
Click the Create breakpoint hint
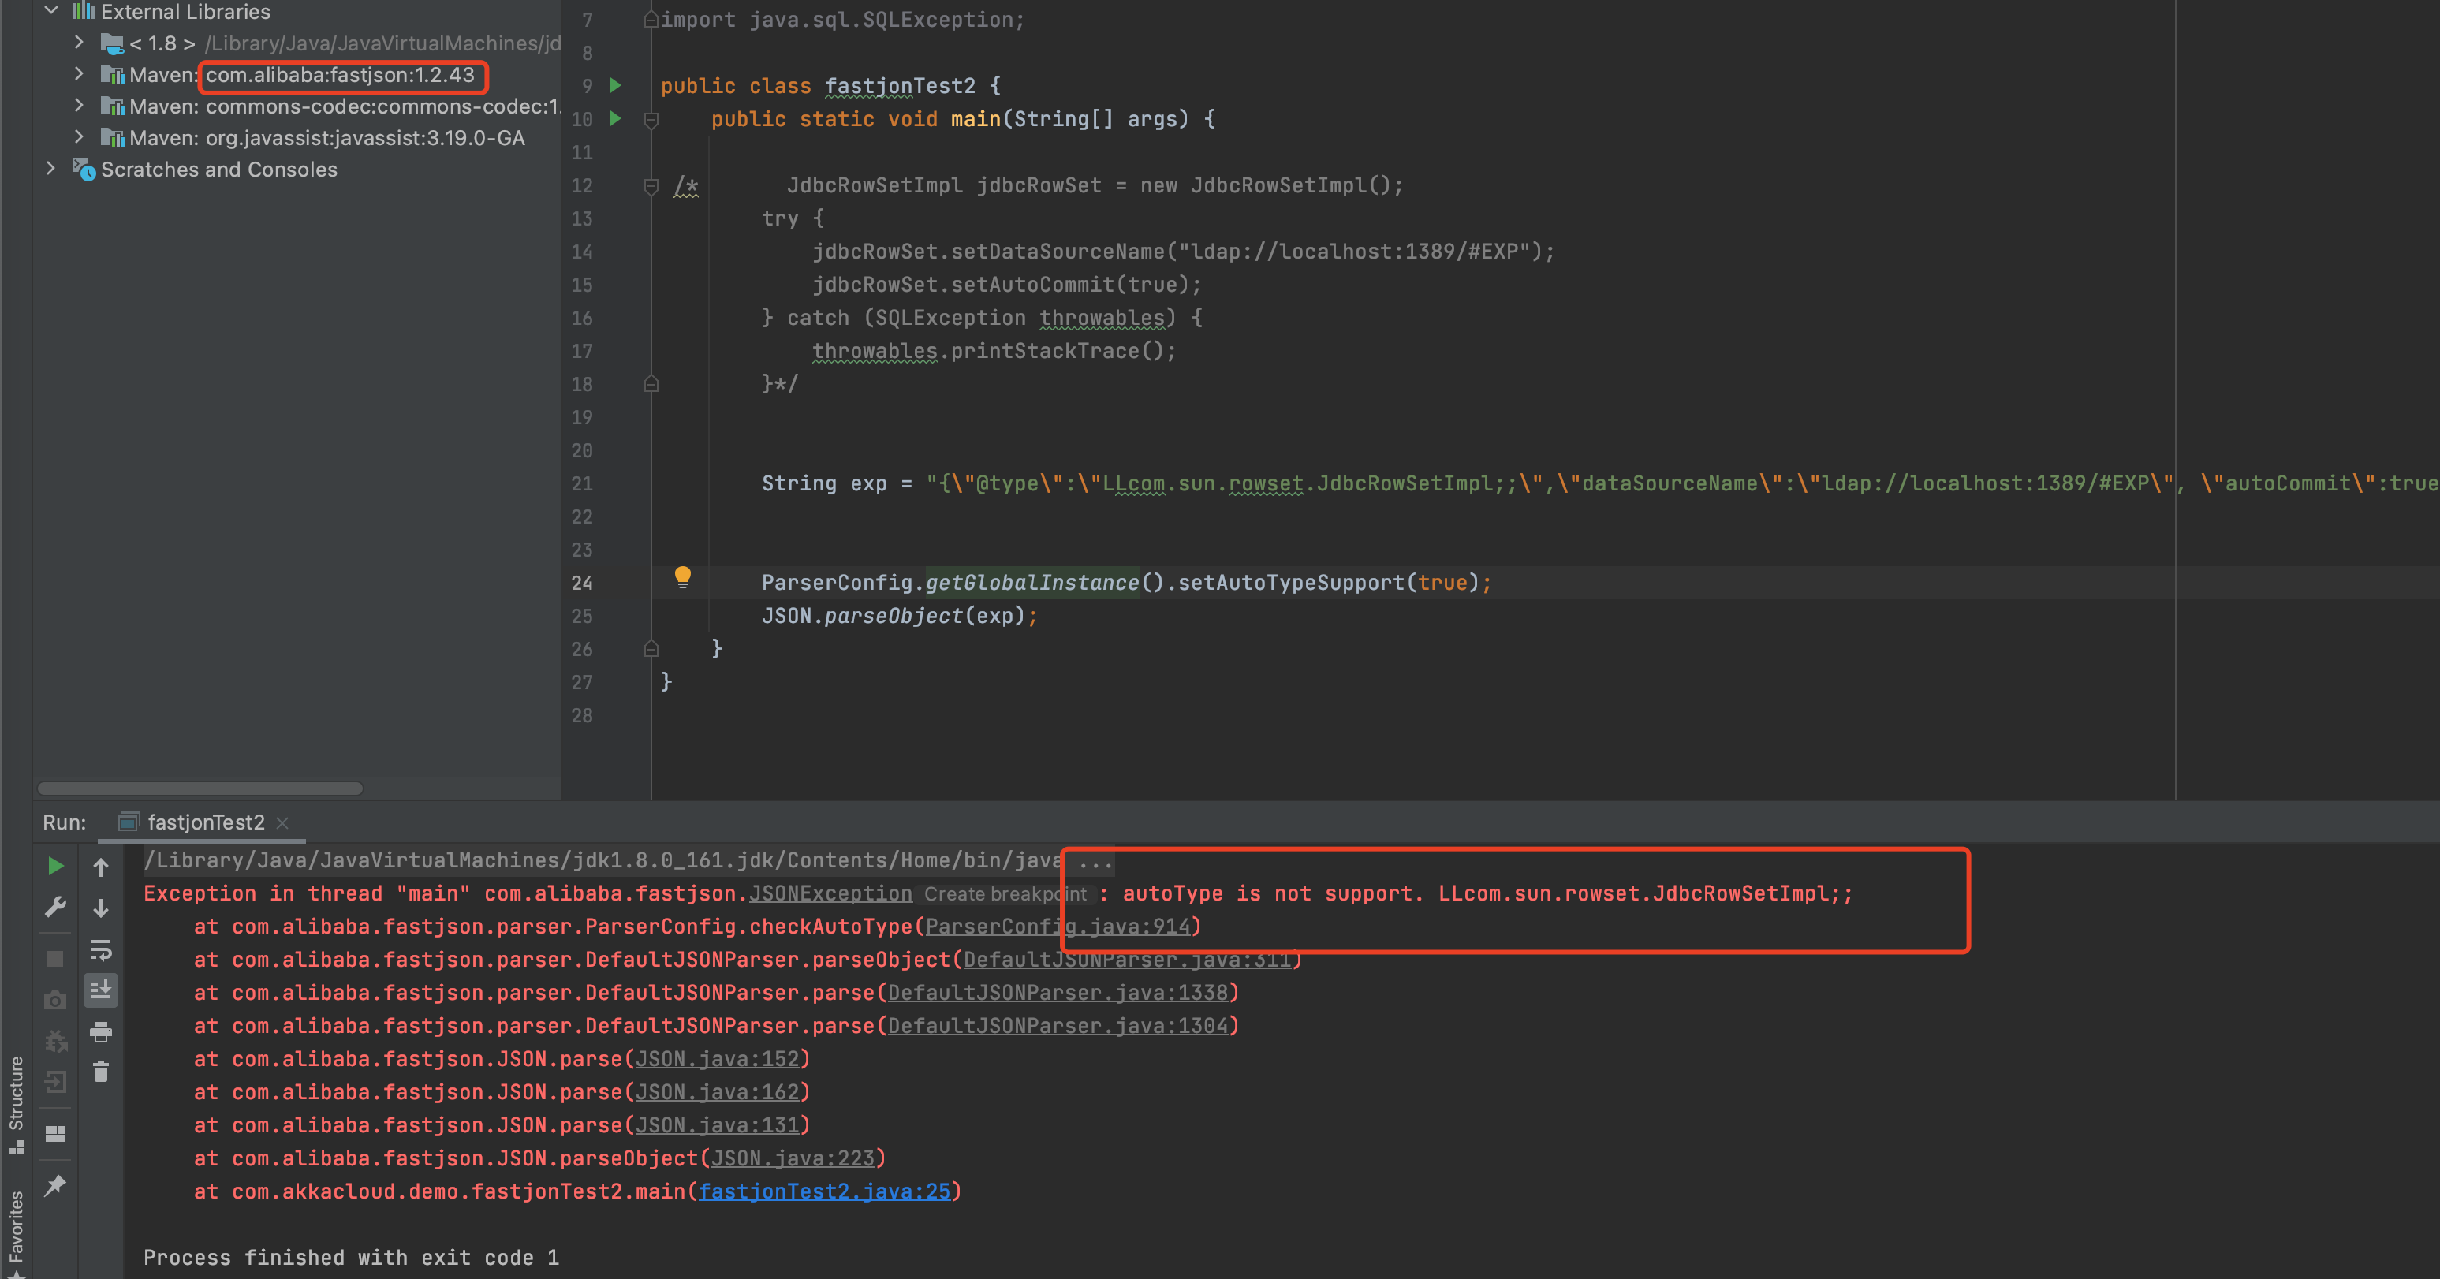(x=1005, y=894)
